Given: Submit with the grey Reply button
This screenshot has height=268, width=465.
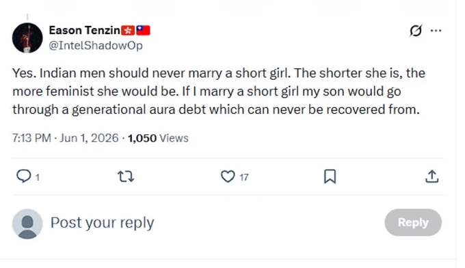Looking at the screenshot, I should coord(413,222).
